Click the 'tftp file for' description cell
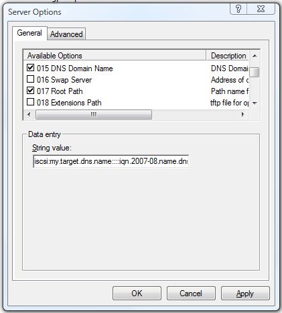The width and height of the screenshot is (282, 313). [x=230, y=103]
